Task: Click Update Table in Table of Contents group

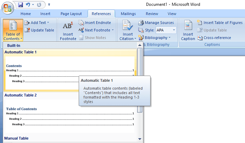Action: [x=39, y=30]
